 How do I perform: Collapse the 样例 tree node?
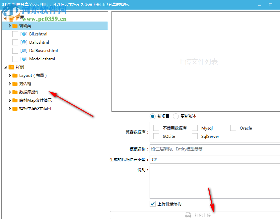coord(5,67)
